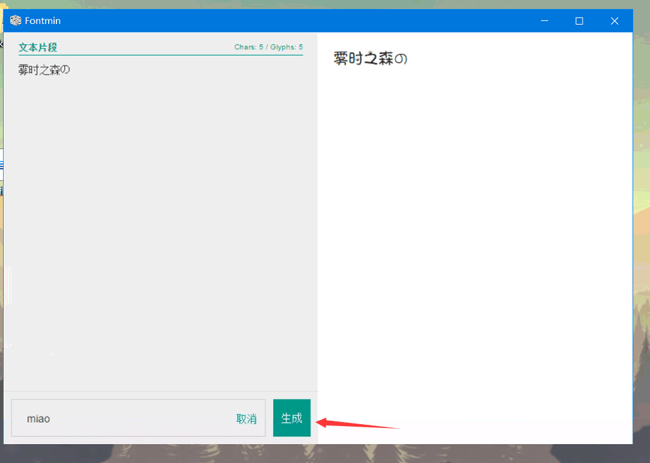Click the Chars: 5 / Glyphs: 5 counter
Screen dimensions: 650x463
pyautogui.click(x=269, y=47)
